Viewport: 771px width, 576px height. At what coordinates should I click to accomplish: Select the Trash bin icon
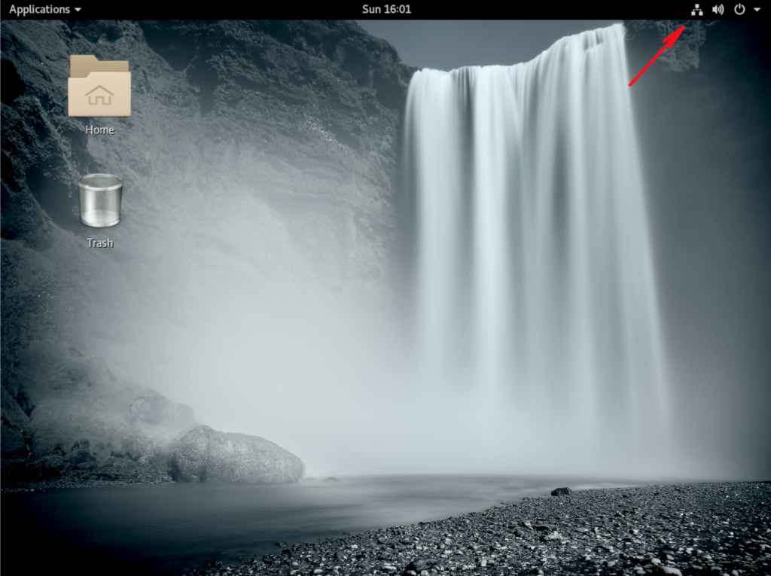100,200
